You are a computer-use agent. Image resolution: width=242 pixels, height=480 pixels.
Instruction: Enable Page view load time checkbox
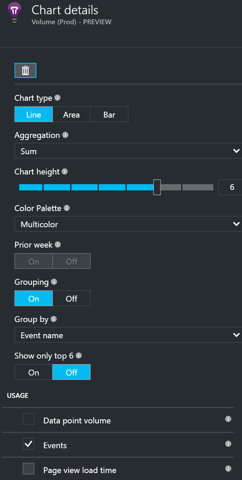click(28, 469)
